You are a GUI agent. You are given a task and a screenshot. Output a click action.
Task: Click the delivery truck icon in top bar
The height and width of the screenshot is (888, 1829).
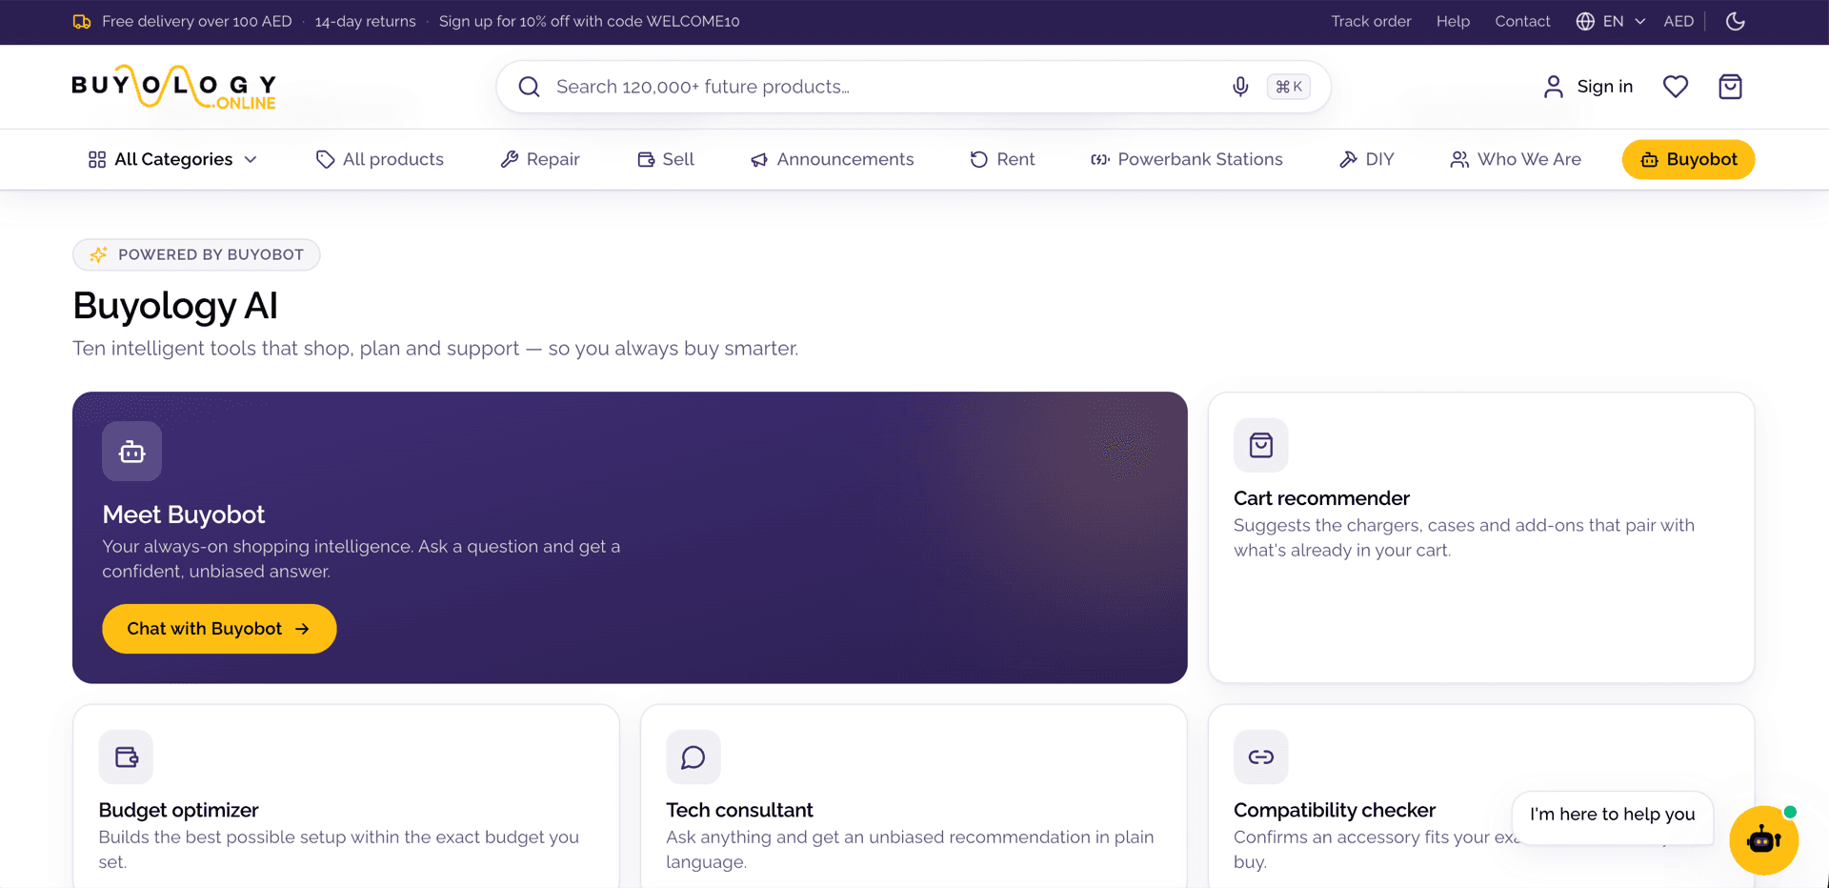(x=82, y=21)
